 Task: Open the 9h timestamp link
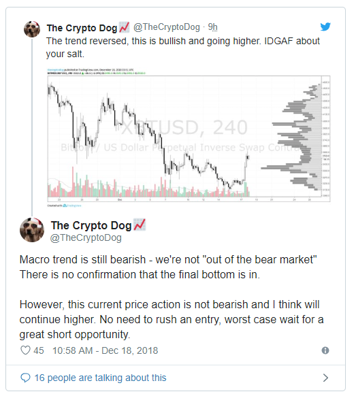212,27
